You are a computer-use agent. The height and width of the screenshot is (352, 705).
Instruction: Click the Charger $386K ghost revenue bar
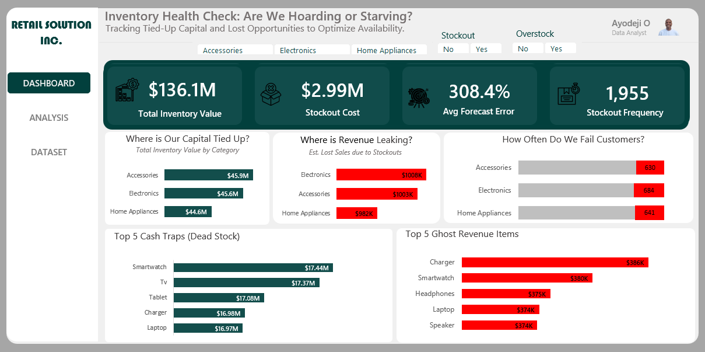point(555,263)
